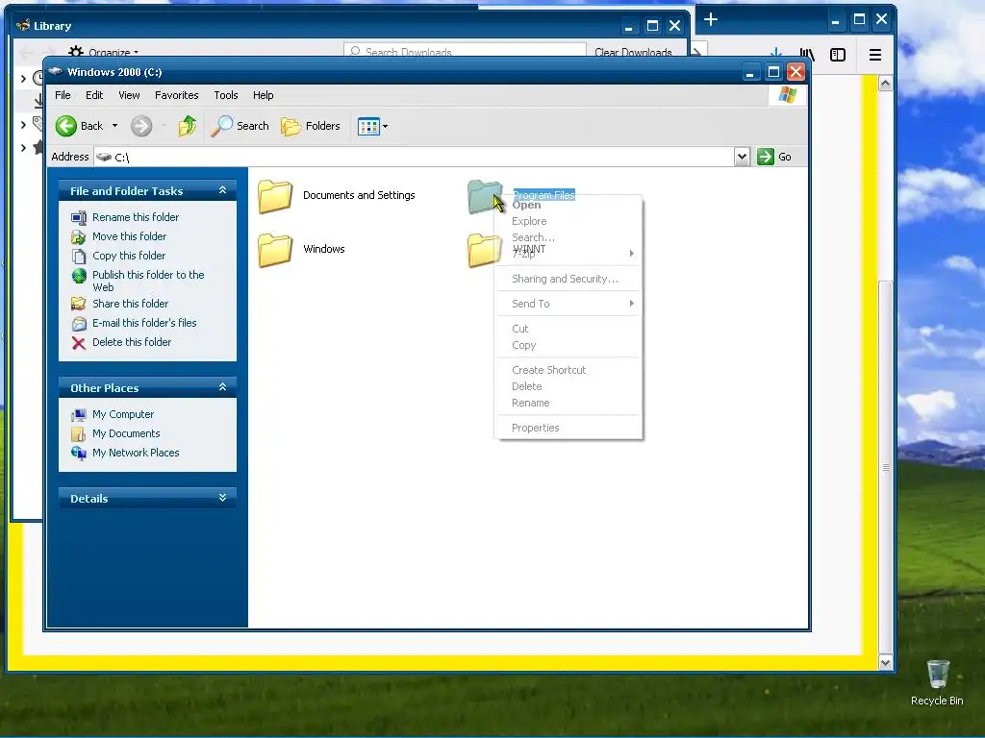Open the Favorites menu
This screenshot has height=738, width=985.
(177, 95)
